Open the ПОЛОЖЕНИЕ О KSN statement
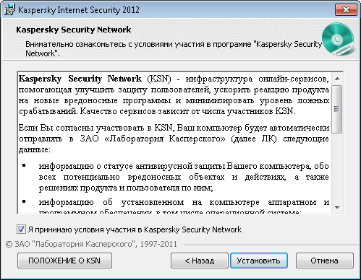This screenshot has height=280, width=361. click(x=64, y=261)
